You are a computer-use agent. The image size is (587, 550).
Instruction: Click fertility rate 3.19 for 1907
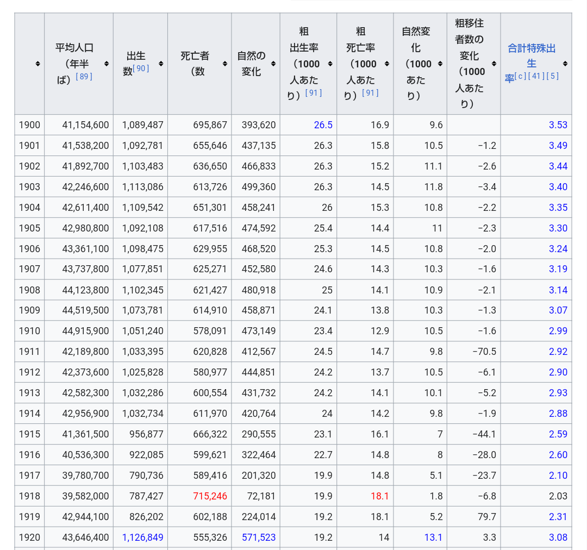pos(558,269)
